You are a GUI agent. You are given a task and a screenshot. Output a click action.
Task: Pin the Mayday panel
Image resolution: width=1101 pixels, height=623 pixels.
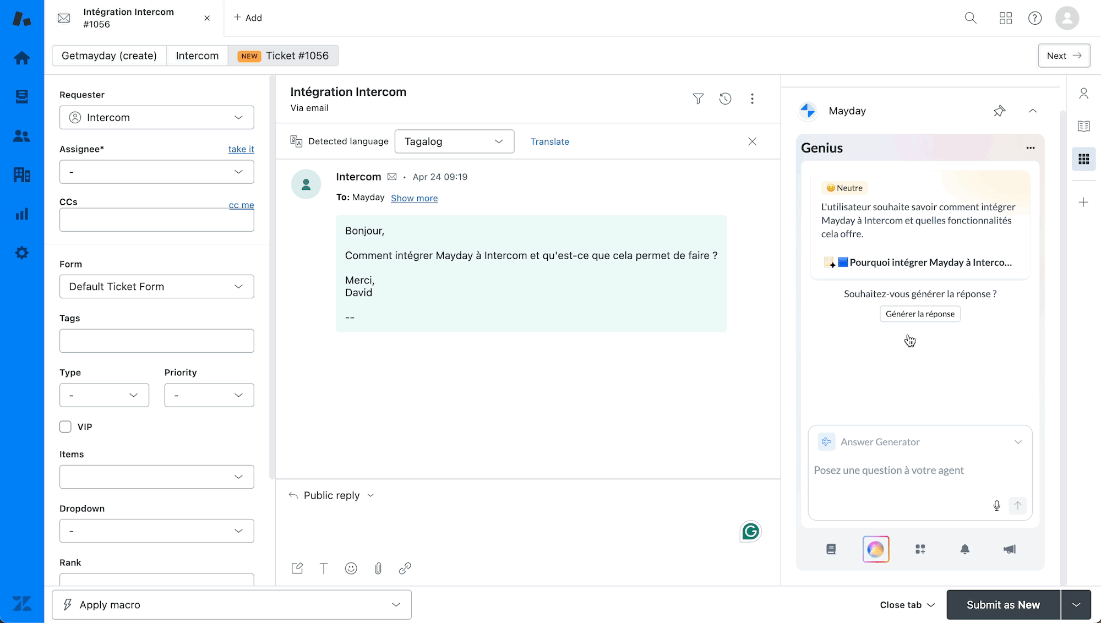coord(1000,111)
